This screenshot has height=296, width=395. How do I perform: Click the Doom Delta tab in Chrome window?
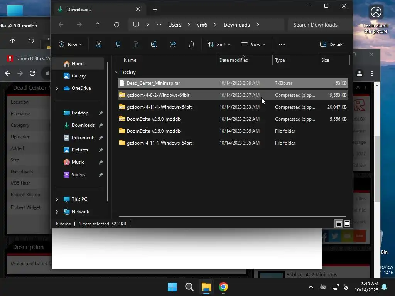coord(28,59)
